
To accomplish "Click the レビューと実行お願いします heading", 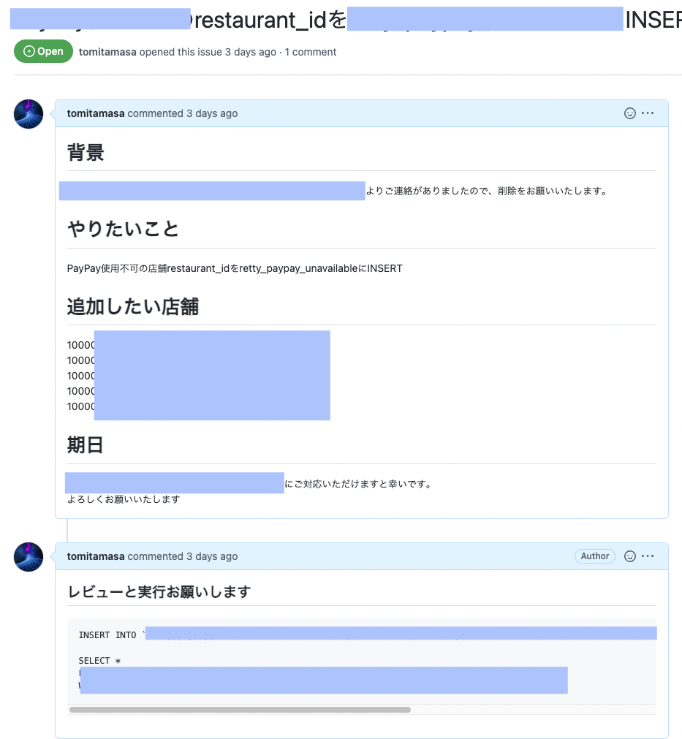I will (x=159, y=591).
